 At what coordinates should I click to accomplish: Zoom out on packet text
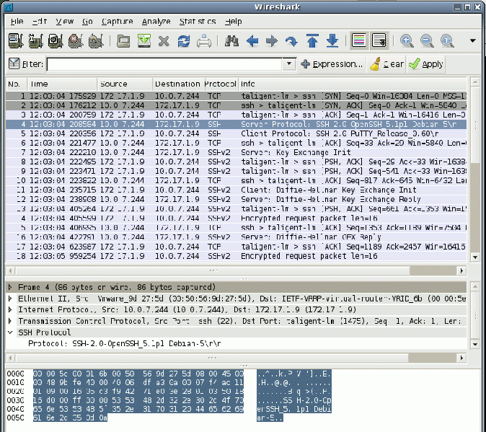pyautogui.click(x=427, y=41)
